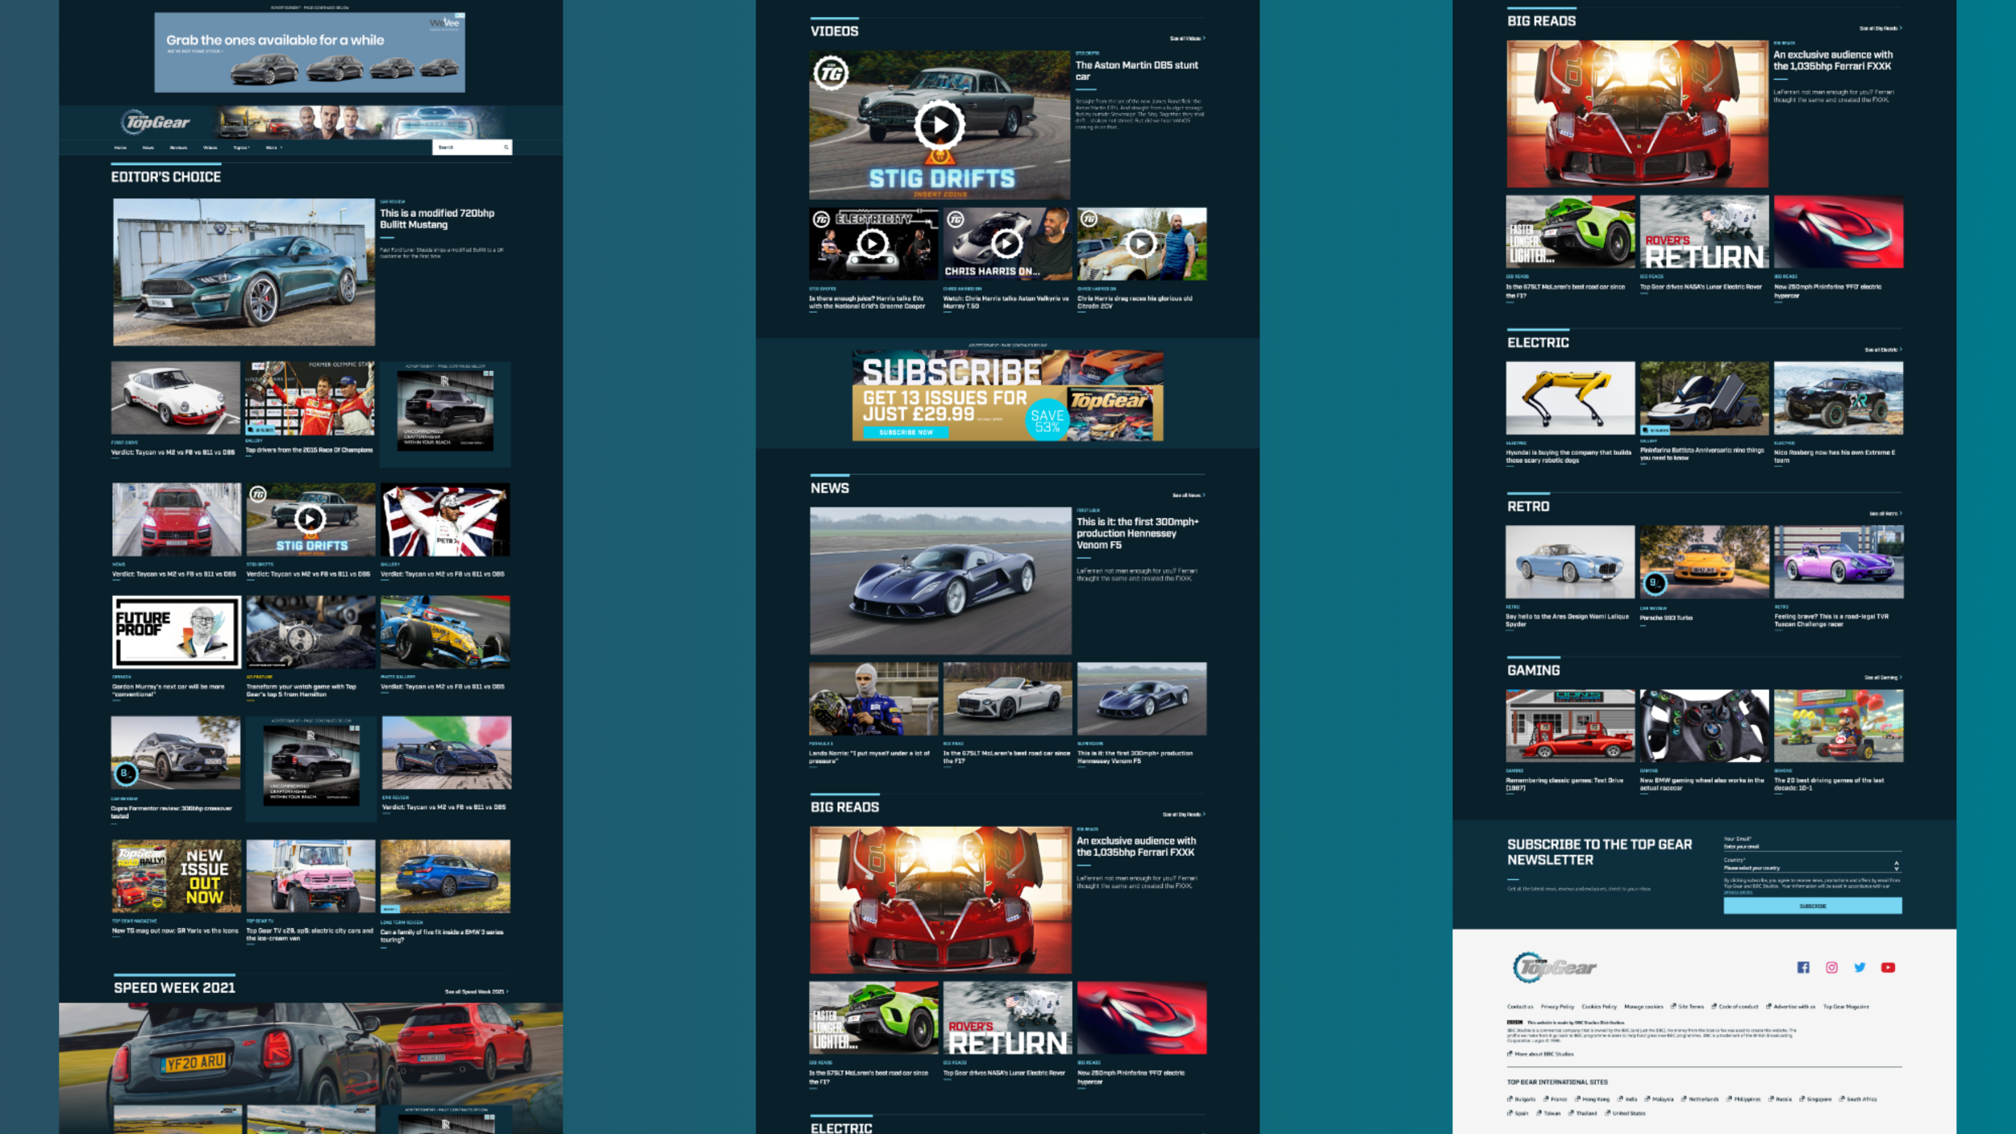Open the Contact us footer link
2016x1134 pixels.
pos(1520,1007)
